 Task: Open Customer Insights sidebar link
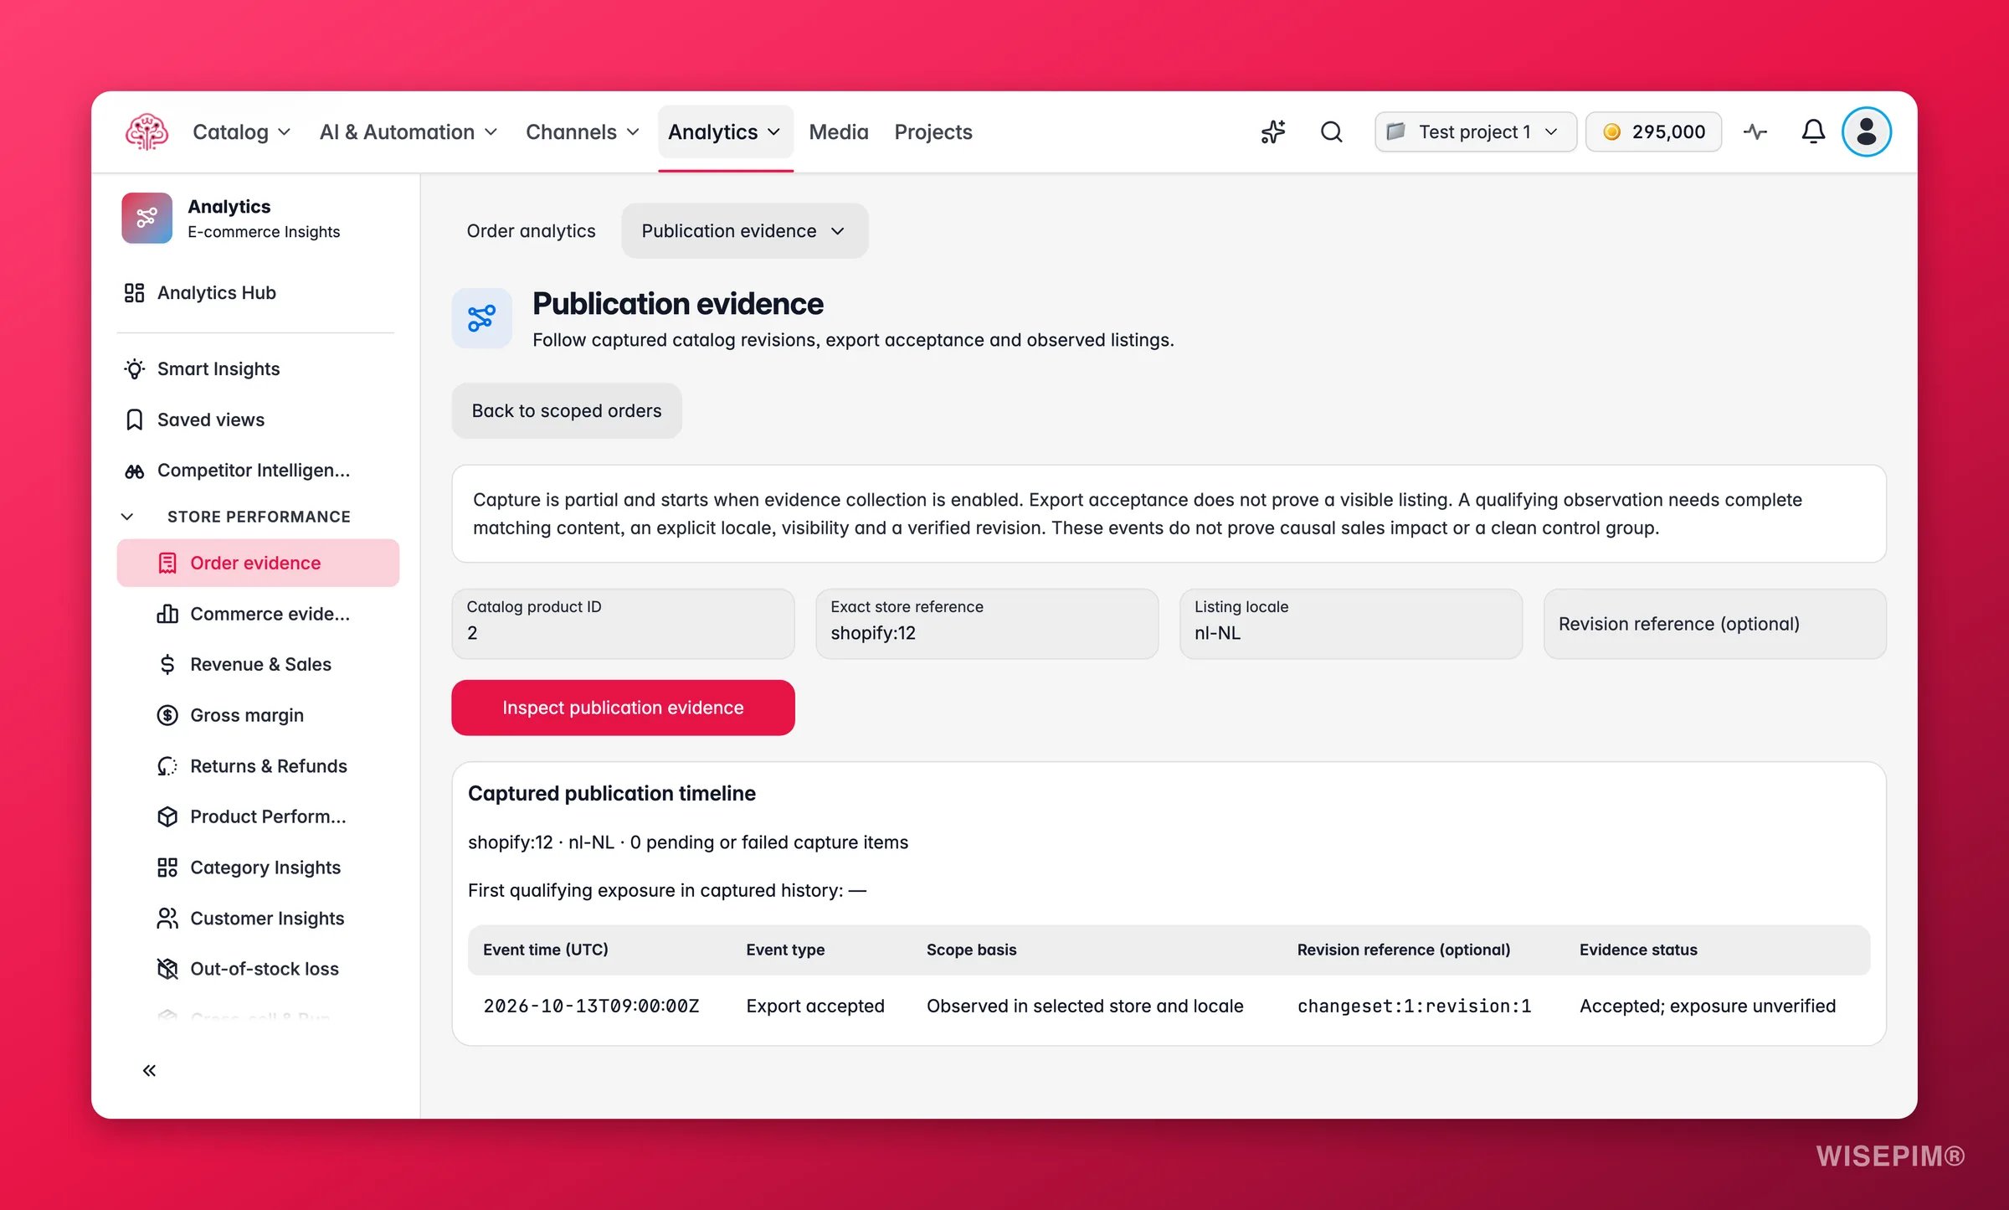click(257, 919)
